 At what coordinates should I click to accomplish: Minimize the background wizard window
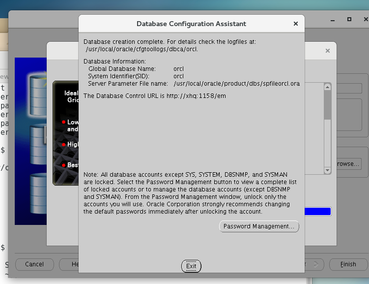333,20
